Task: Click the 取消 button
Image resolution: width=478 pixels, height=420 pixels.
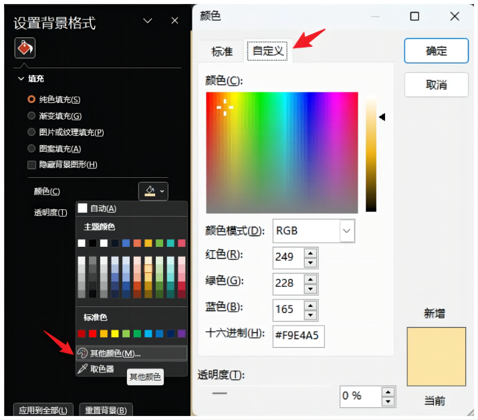Action: pos(437,84)
